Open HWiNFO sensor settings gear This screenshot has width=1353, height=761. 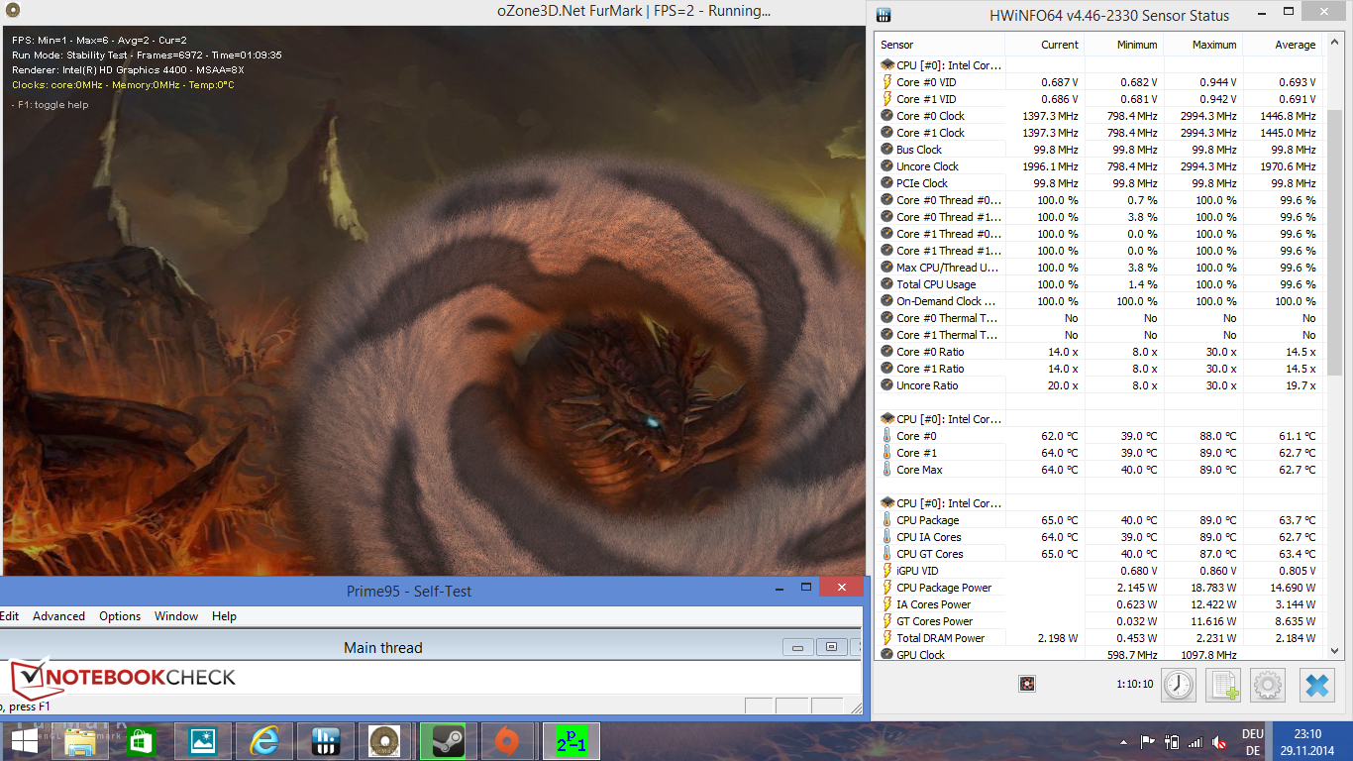click(x=1269, y=685)
